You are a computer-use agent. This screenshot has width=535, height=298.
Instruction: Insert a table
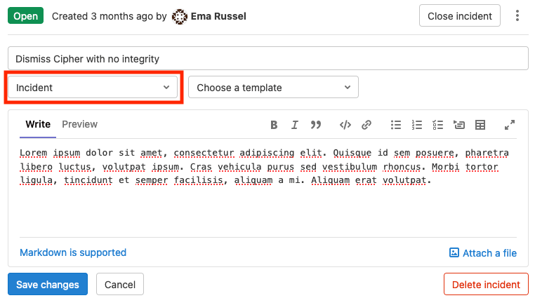pyautogui.click(x=480, y=125)
